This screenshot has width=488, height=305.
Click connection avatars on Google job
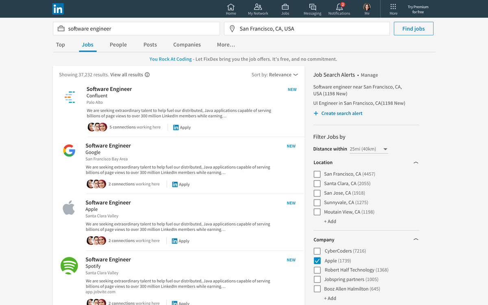[96, 184]
